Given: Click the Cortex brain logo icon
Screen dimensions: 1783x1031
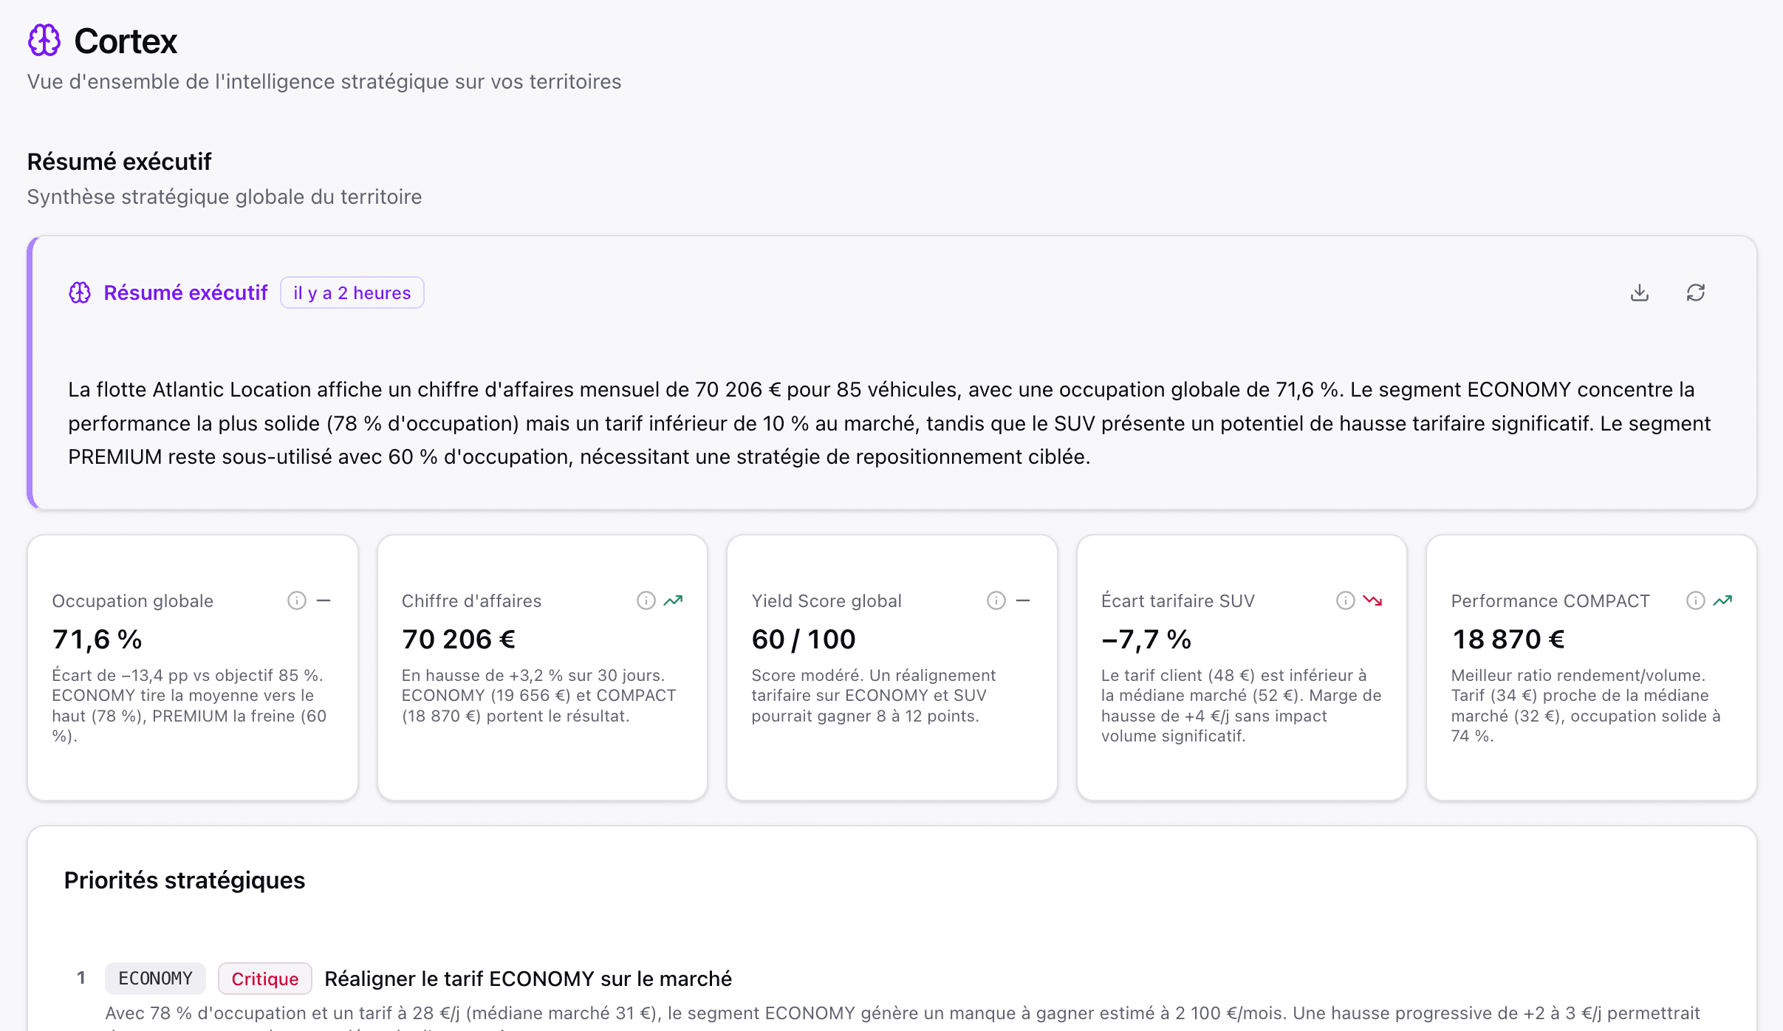Looking at the screenshot, I should click(x=43, y=41).
